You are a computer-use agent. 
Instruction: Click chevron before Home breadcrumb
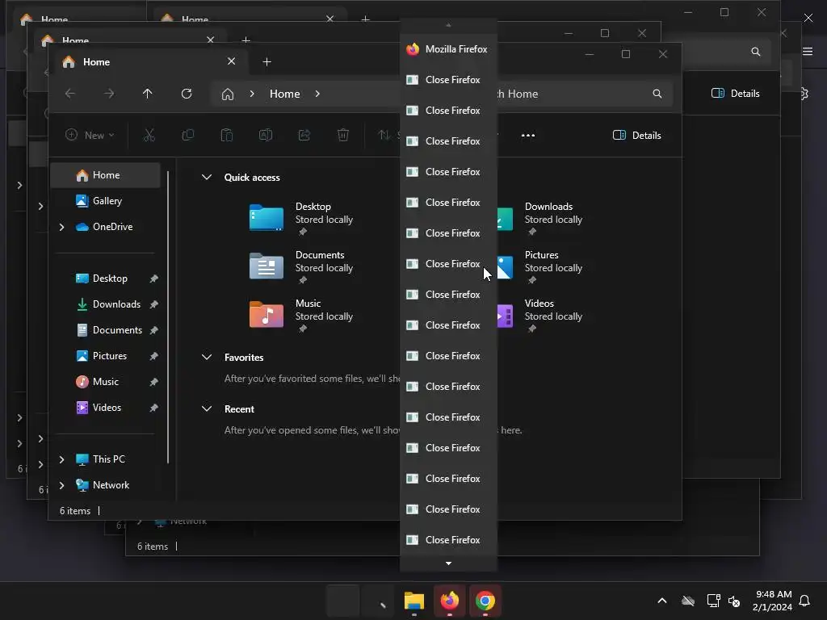pos(252,94)
